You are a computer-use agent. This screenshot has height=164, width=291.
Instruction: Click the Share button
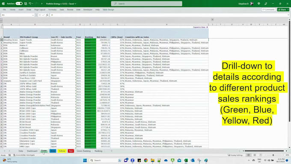283,9
